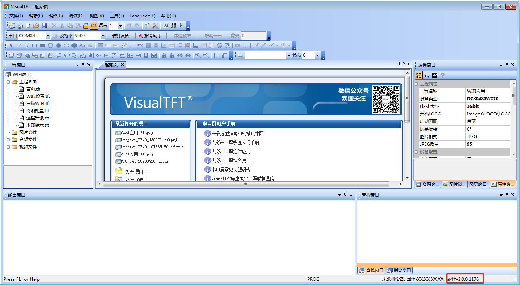Image resolution: width=520 pixels, height=285 pixels.
Task: Click the 联机设备 button
Action: pos(120,36)
